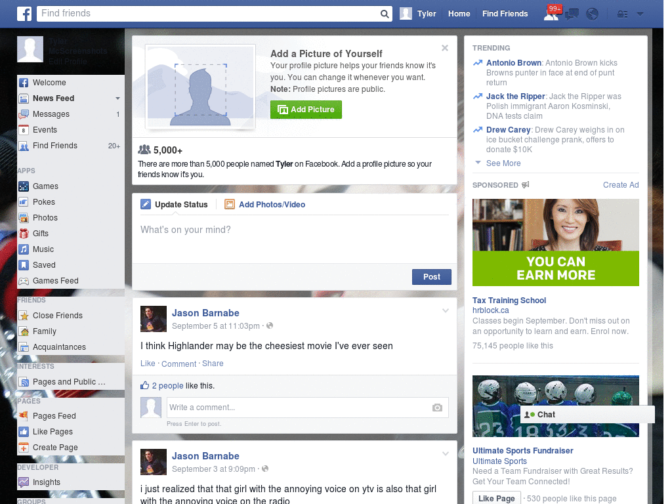Click the Pages Feed icon

(24, 415)
